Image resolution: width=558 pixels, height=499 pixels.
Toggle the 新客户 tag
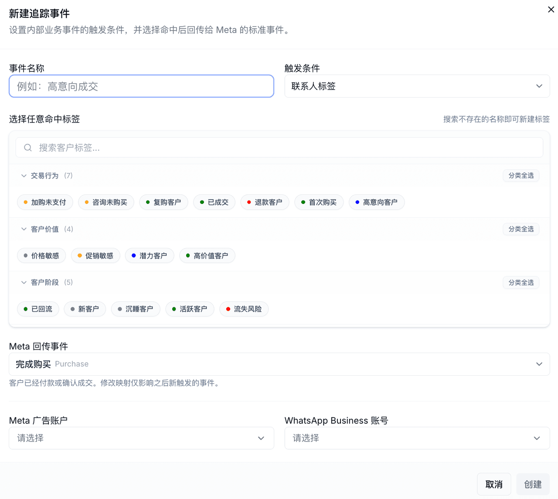(85, 309)
